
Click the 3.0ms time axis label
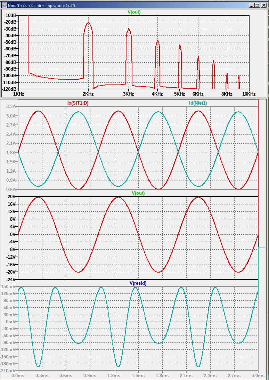click(x=258, y=375)
